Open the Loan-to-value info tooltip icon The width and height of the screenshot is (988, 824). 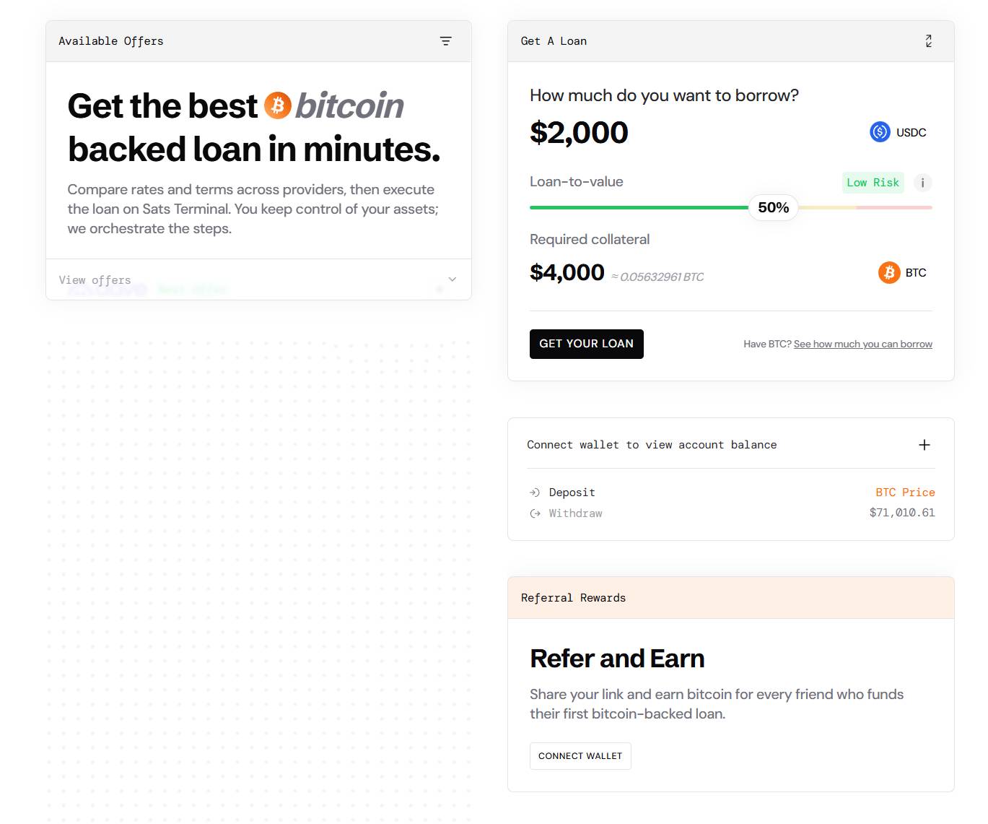click(922, 183)
